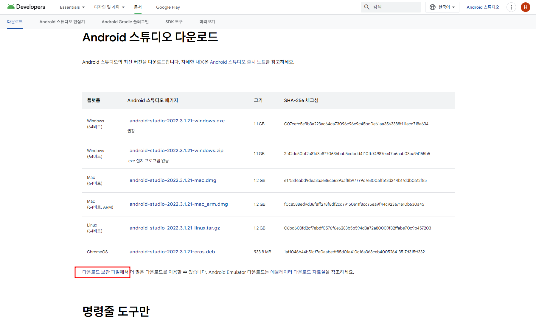
Task: Click the SHA-256 체크섬 column header
Action: 301,100
